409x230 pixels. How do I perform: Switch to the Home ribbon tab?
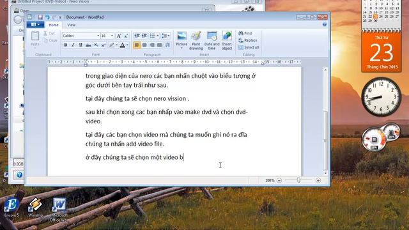click(54, 25)
